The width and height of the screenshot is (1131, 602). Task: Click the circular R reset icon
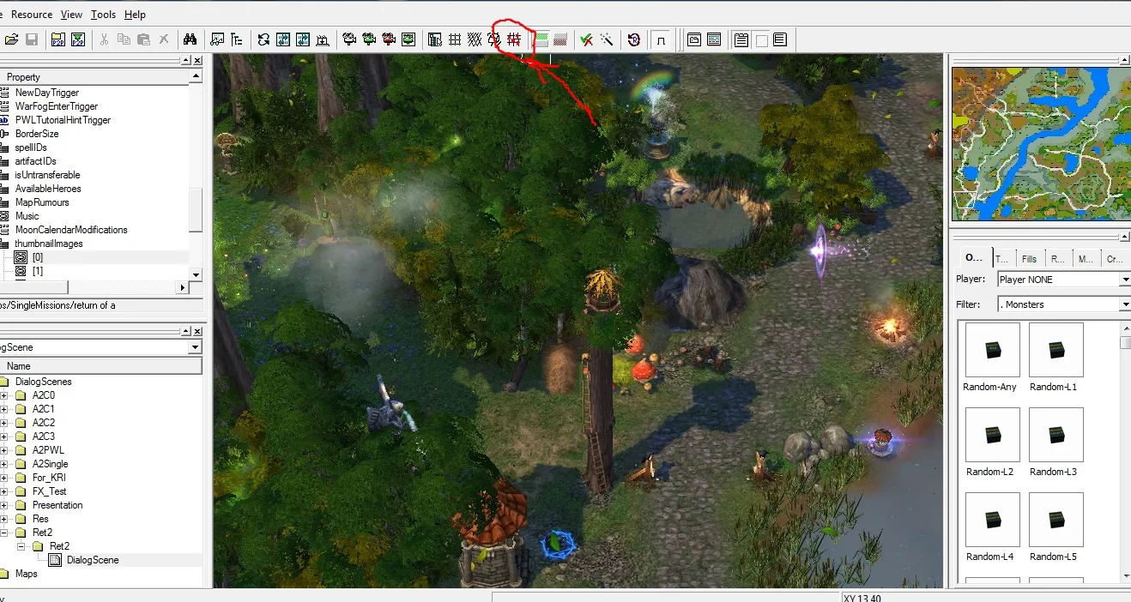[633, 39]
